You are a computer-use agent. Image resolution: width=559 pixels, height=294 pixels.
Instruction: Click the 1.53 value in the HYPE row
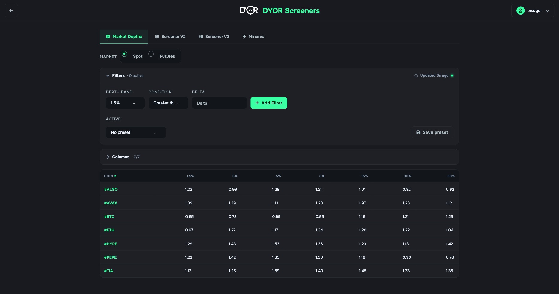[276, 244]
